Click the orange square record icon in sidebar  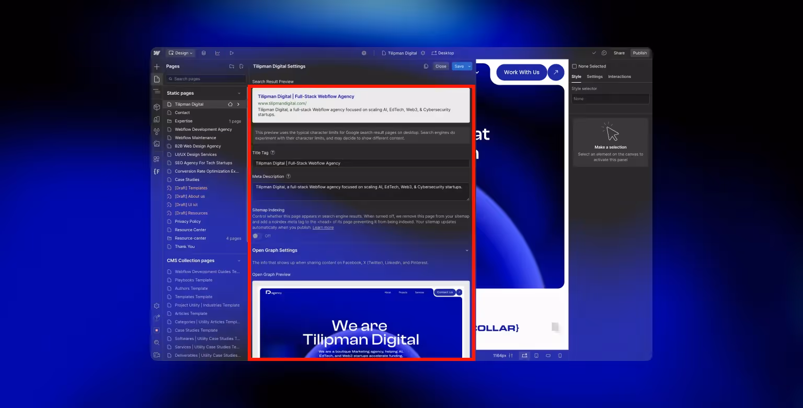click(x=156, y=330)
